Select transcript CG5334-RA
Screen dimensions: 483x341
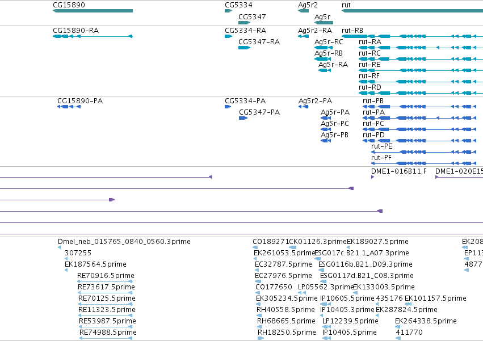click(x=246, y=31)
